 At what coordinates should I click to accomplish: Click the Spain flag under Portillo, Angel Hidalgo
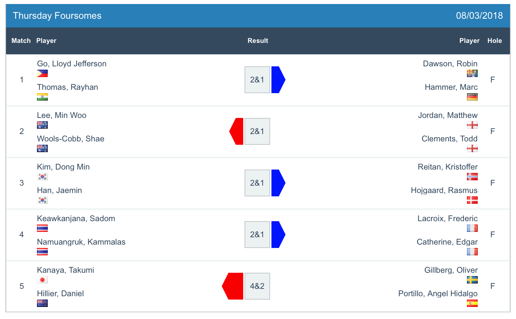click(x=472, y=303)
